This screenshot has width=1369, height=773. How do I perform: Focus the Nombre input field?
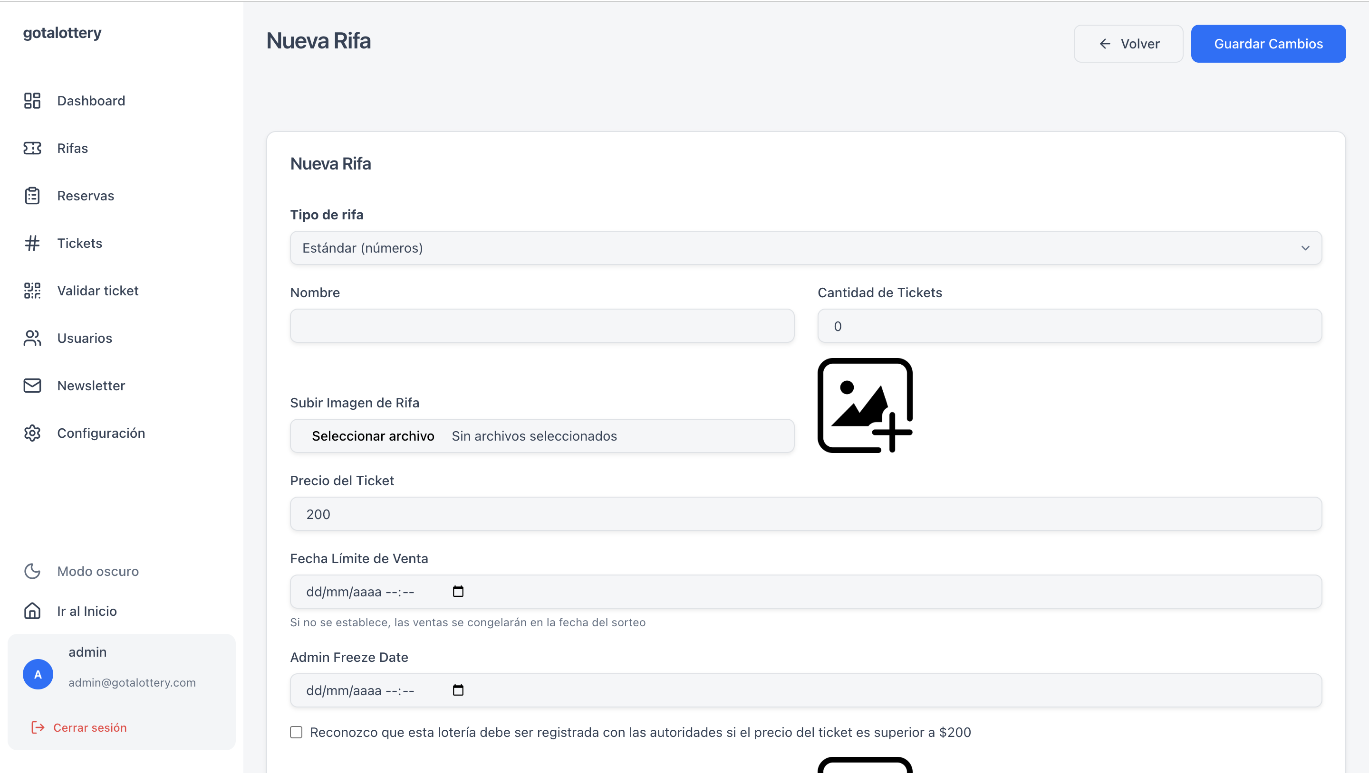coord(542,326)
